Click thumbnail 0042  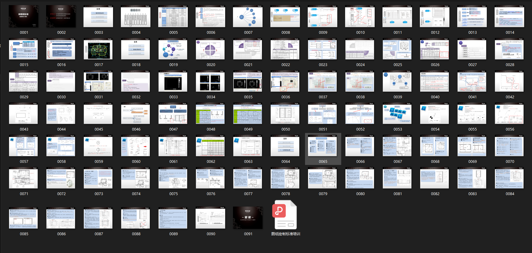pos(509,81)
